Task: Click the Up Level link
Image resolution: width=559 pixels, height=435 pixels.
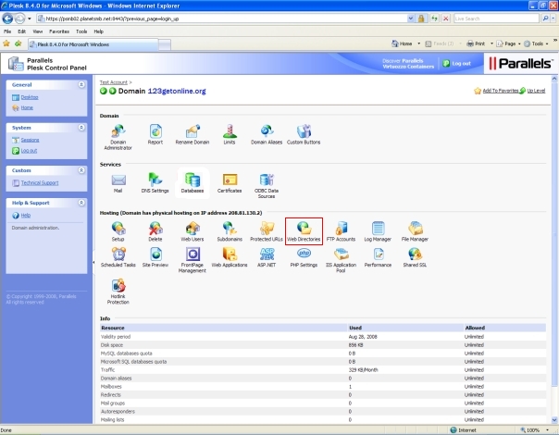Action: (x=536, y=91)
